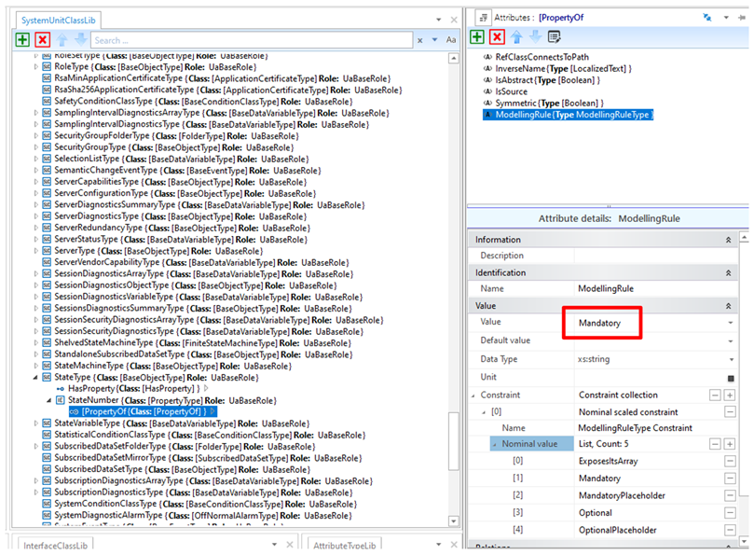Remove the Nominal scaled constraint with minus
This screenshot has height=555, width=754.
730,412
